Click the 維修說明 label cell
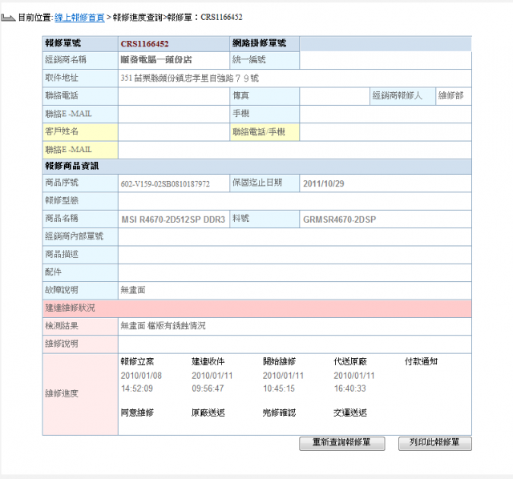The height and width of the screenshot is (479, 513). (x=80, y=344)
